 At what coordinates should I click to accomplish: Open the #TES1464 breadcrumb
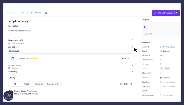pos(38,13)
